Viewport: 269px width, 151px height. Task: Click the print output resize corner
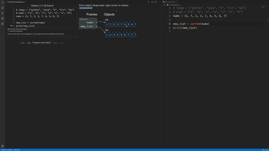117,11
